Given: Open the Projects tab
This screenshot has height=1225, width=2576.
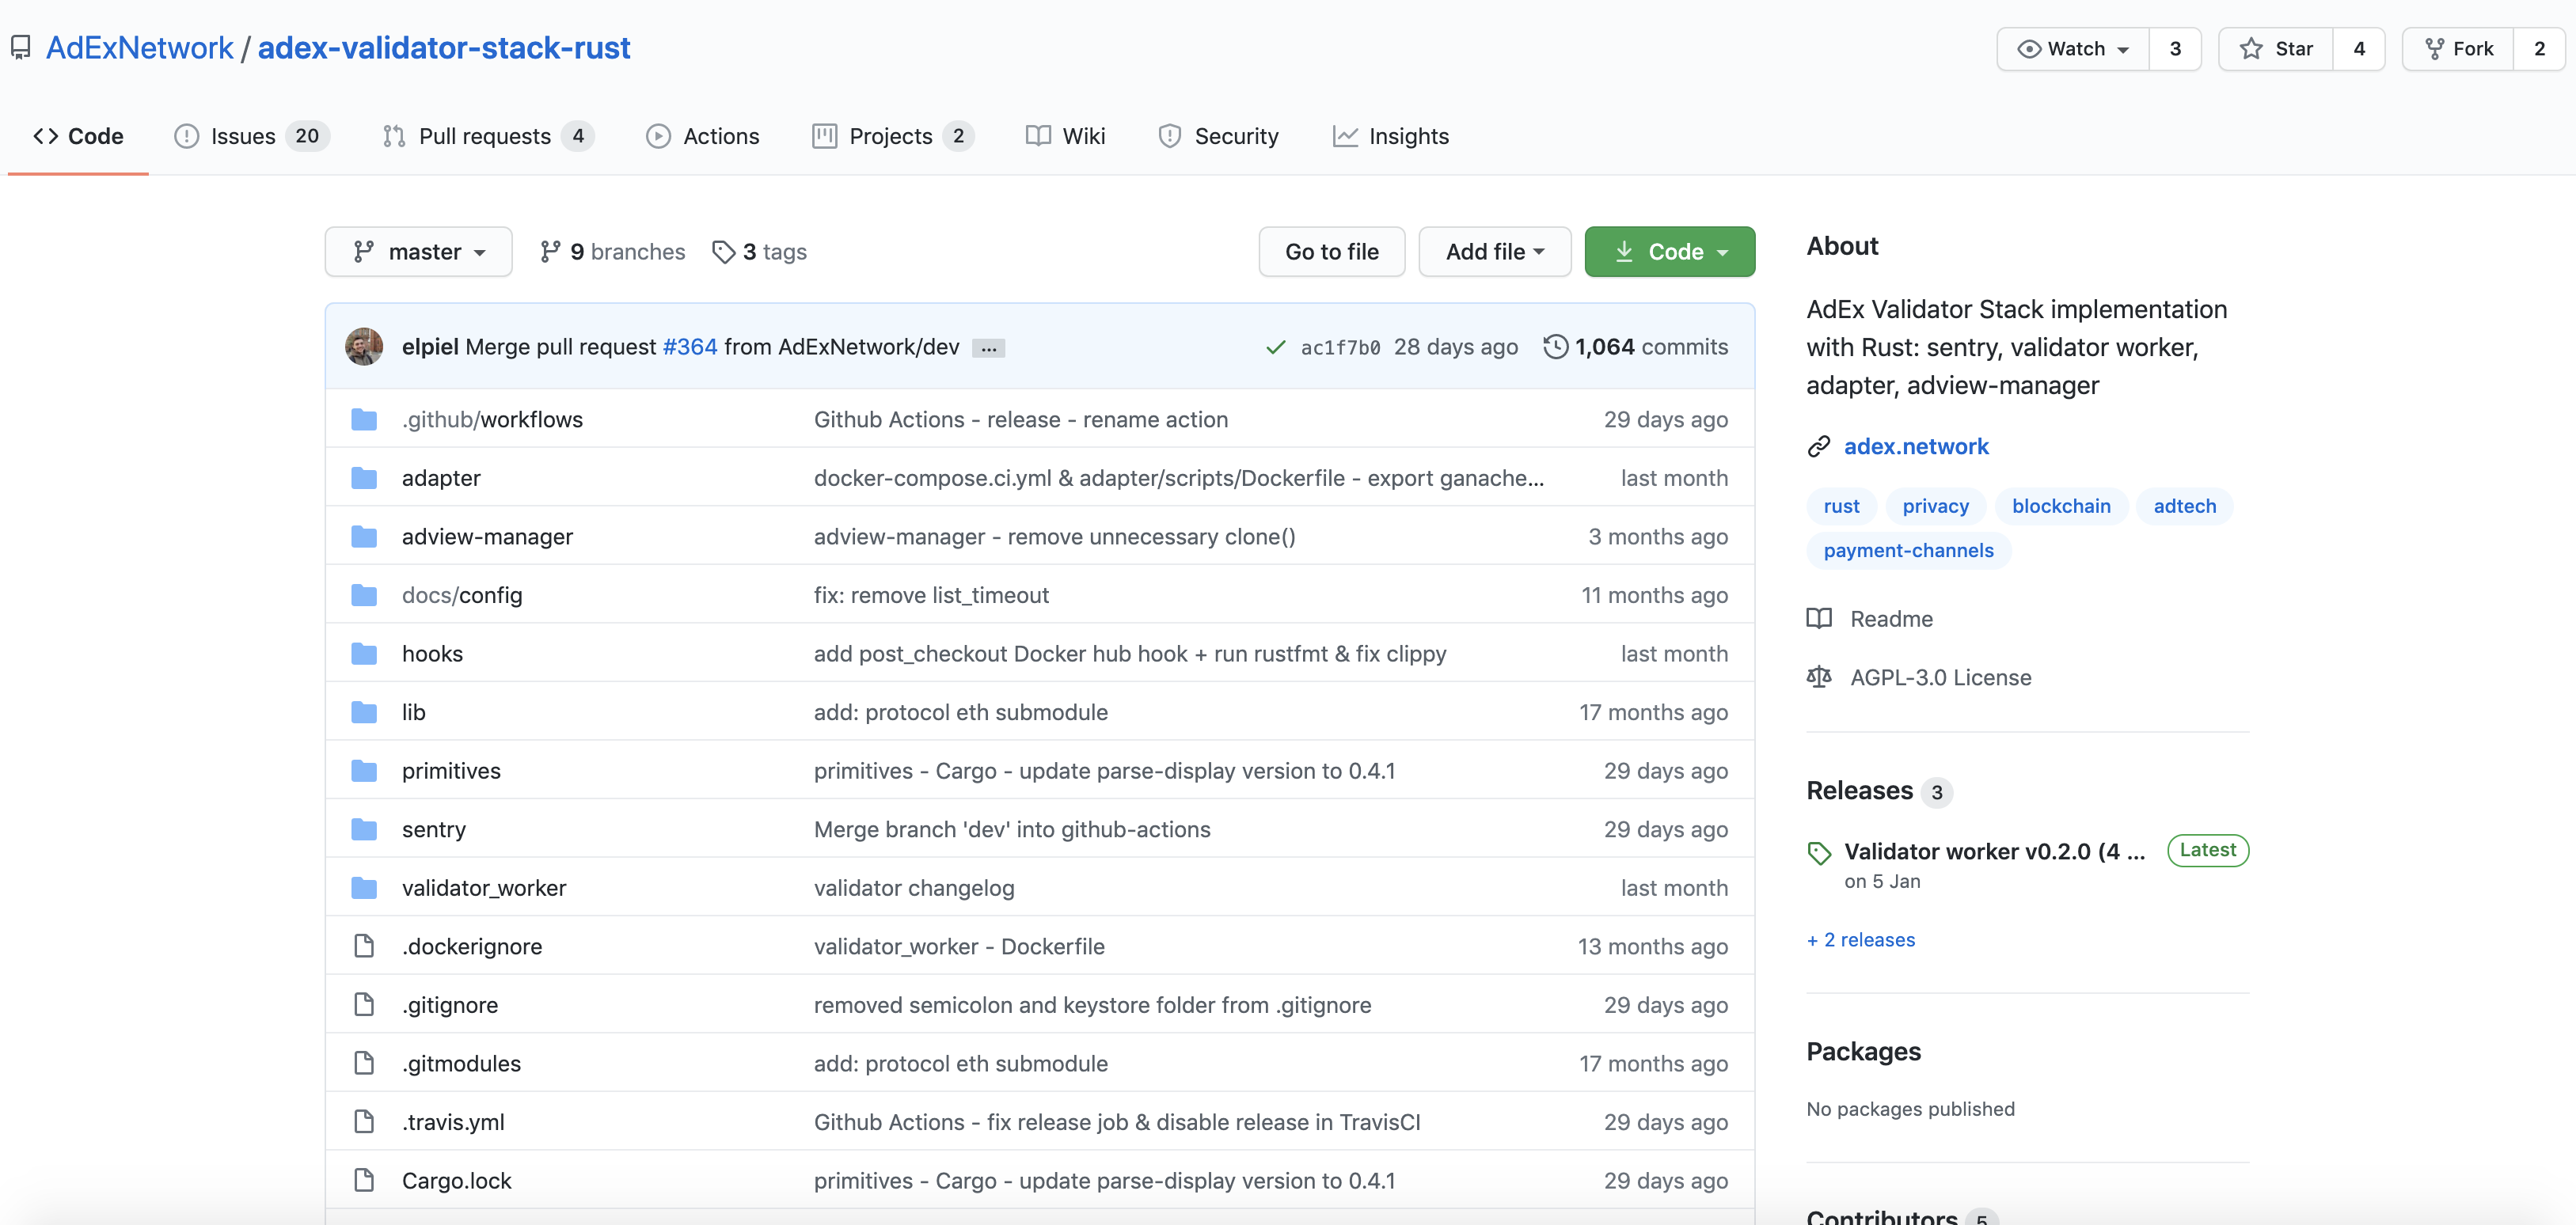Looking at the screenshot, I should coord(892,136).
